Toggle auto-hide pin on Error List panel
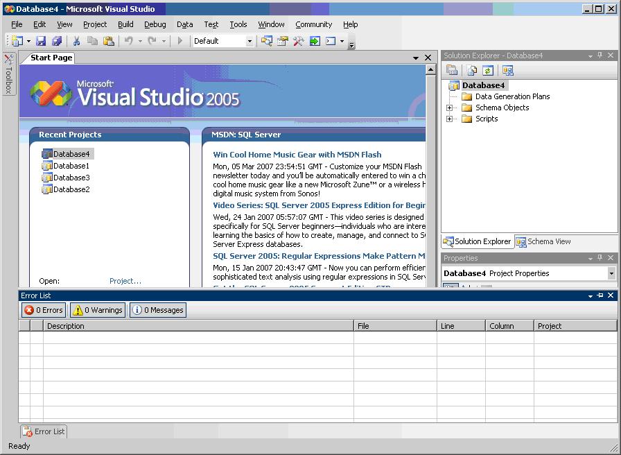 coord(600,295)
